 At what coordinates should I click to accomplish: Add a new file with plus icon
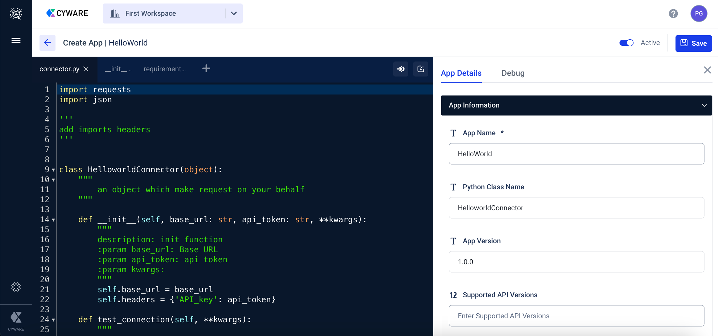coord(206,68)
